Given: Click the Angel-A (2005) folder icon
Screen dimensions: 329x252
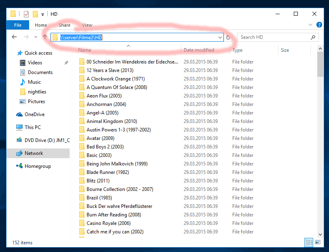Looking at the screenshot, I should [82, 113].
